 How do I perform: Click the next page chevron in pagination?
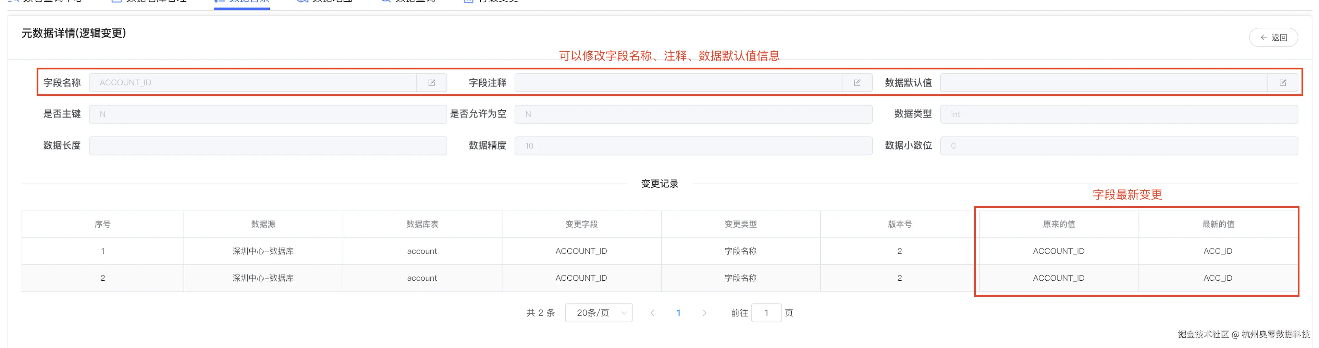[705, 312]
